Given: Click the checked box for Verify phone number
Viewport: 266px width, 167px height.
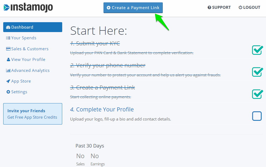Looking at the screenshot, I should pyautogui.click(x=257, y=72).
